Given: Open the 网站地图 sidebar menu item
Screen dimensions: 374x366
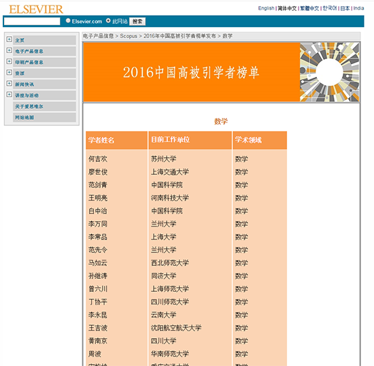Looking at the screenshot, I should pyautogui.click(x=45, y=117).
